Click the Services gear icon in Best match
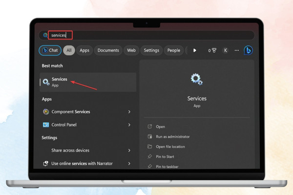This screenshot has width=293, height=195. [x=46, y=82]
